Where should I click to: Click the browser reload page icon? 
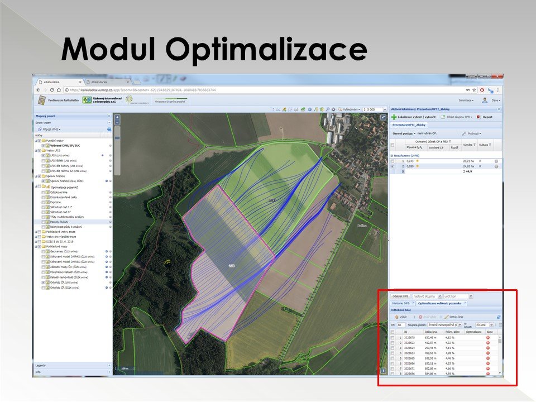(x=51, y=90)
